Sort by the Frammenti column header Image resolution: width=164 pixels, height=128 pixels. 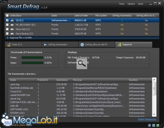[x=45, y=80]
